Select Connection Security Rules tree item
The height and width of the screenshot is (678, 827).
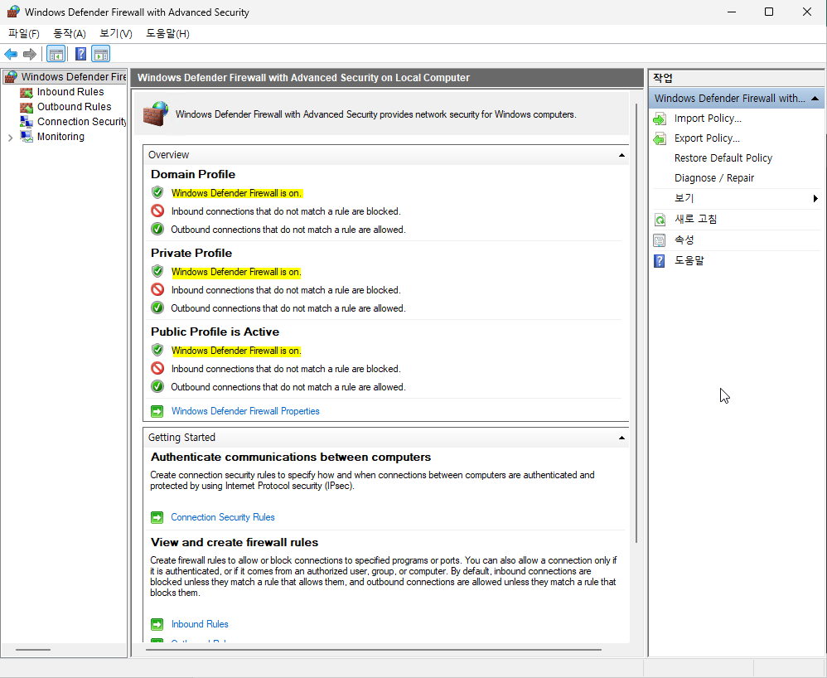[82, 121]
